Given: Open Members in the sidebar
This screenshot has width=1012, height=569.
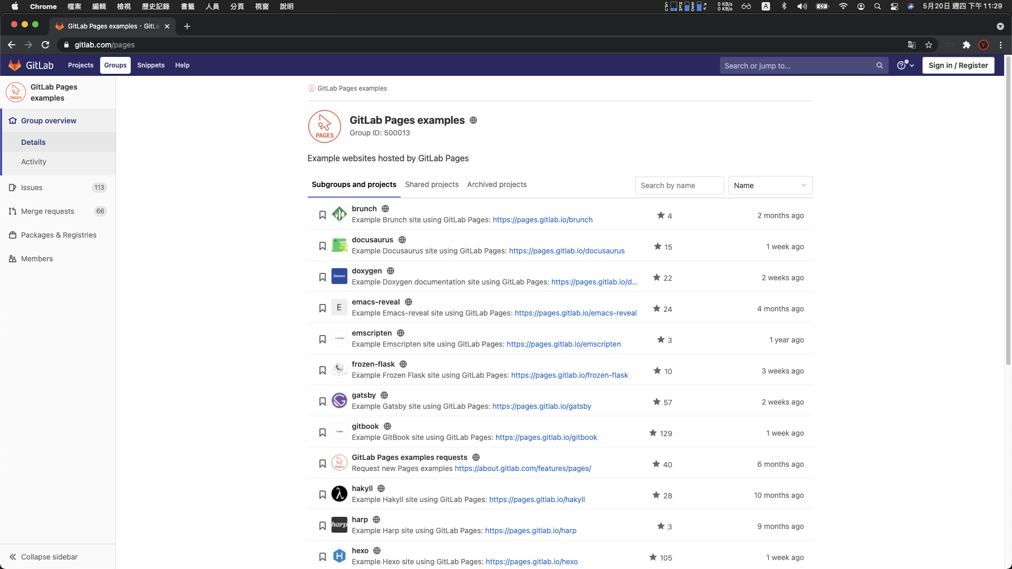Looking at the screenshot, I should pos(58,259).
